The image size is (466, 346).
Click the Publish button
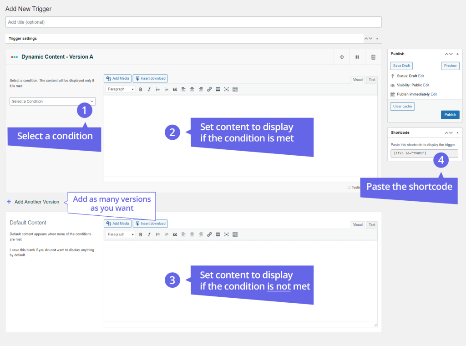point(450,115)
